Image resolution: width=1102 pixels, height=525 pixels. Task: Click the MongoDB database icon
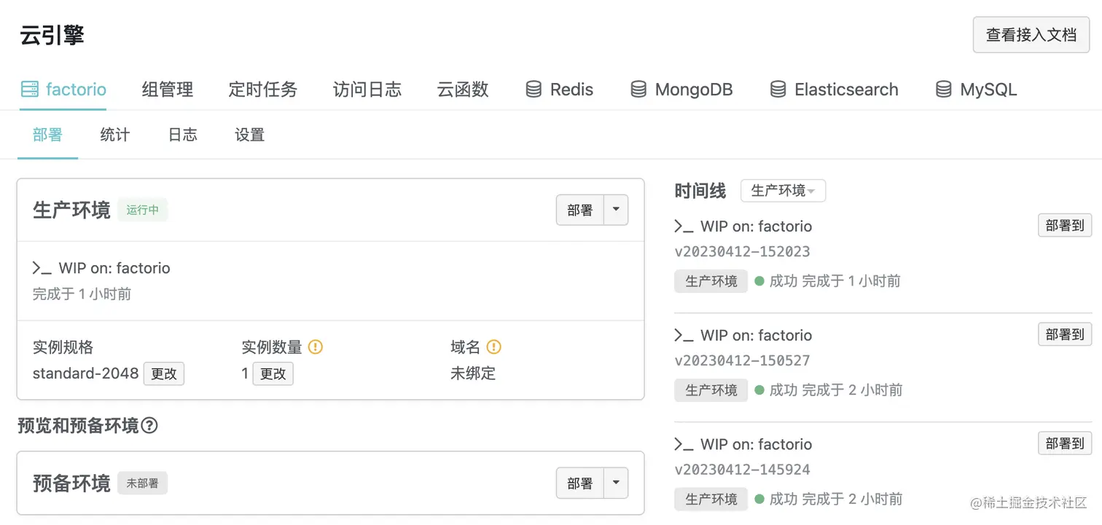coord(637,89)
